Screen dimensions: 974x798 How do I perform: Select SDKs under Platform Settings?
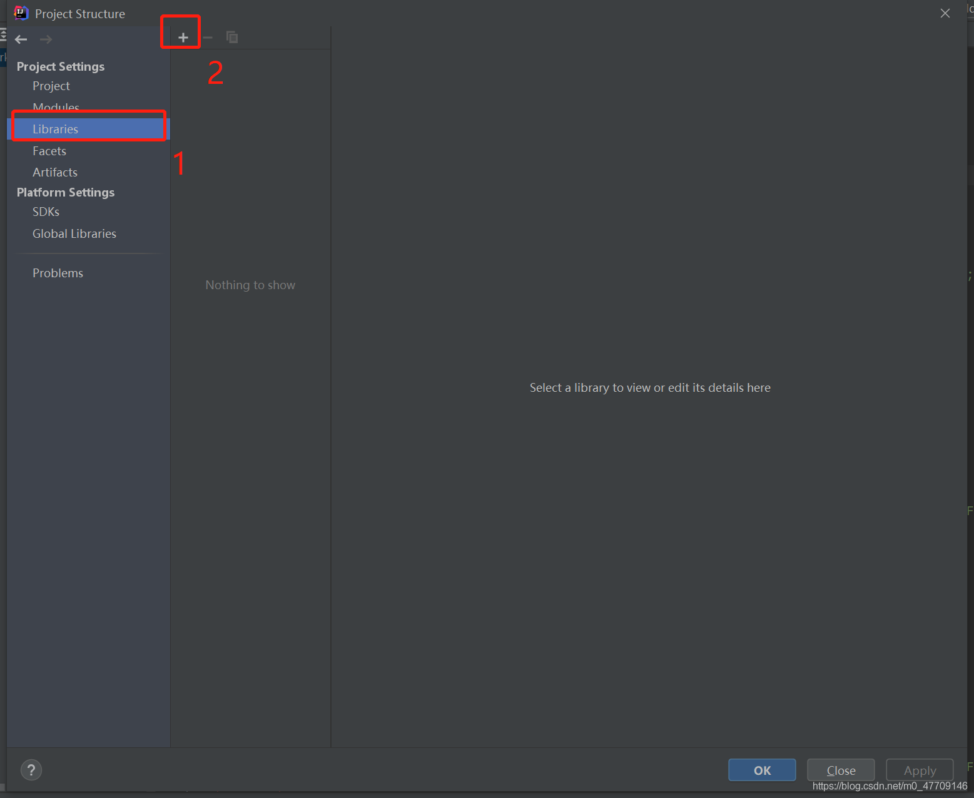[46, 212]
